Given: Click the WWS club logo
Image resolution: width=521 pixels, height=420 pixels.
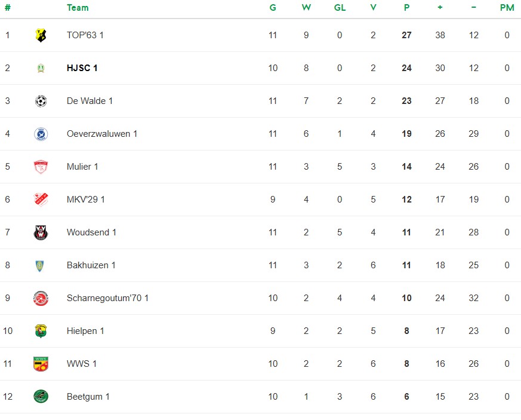Looking at the screenshot, I should (41, 364).
